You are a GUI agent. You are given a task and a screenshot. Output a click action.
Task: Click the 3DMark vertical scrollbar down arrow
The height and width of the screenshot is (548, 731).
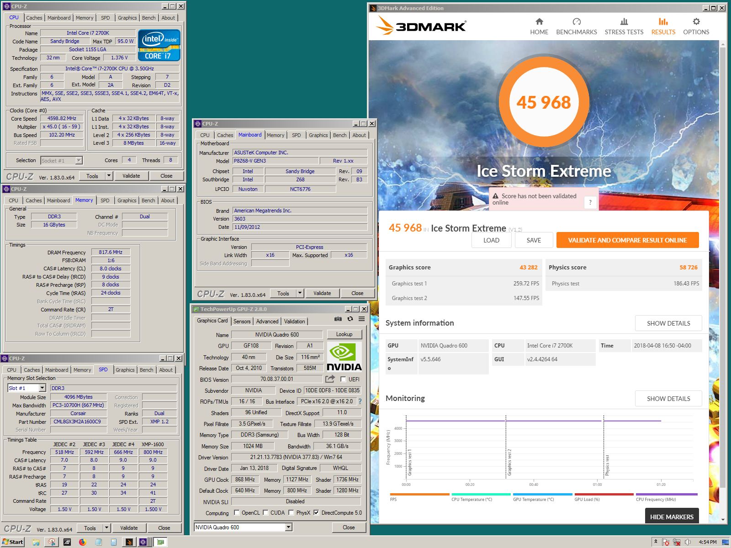(723, 520)
